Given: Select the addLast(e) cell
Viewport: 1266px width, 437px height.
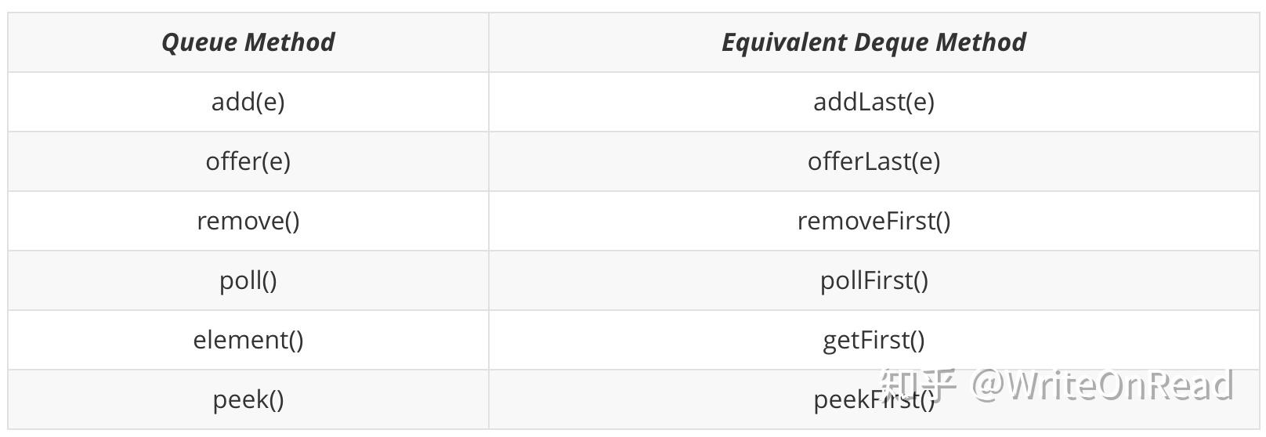Looking at the screenshot, I should click(874, 102).
